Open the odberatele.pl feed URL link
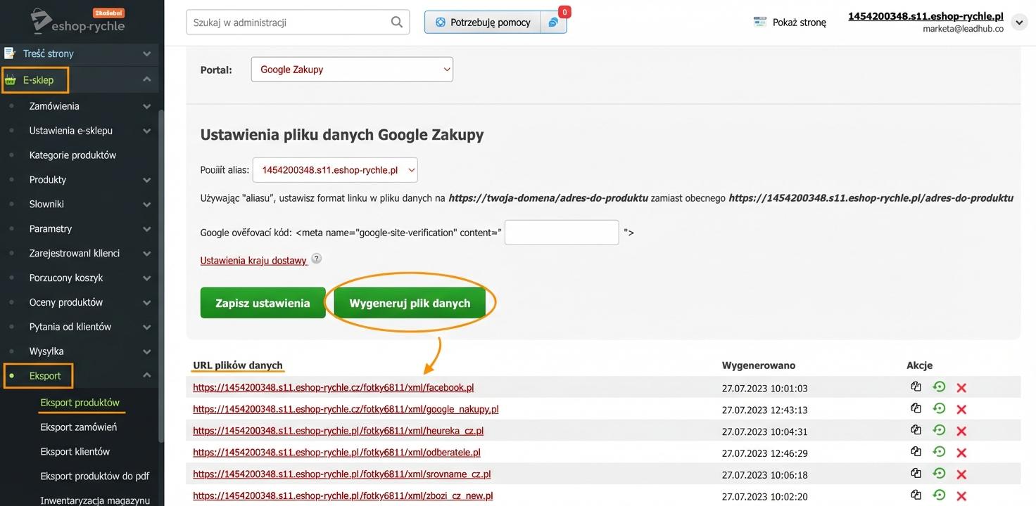Screen dimensions: 1036x506 coord(336,453)
